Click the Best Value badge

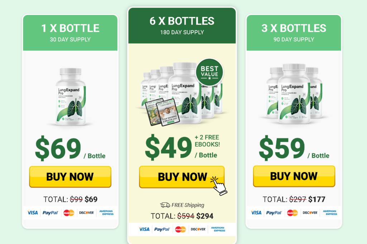209,72
